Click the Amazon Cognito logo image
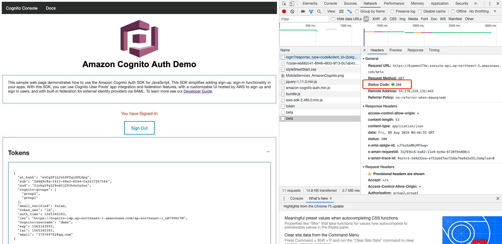Image resolution: width=502 pixels, height=244 pixels. [139, 39]
